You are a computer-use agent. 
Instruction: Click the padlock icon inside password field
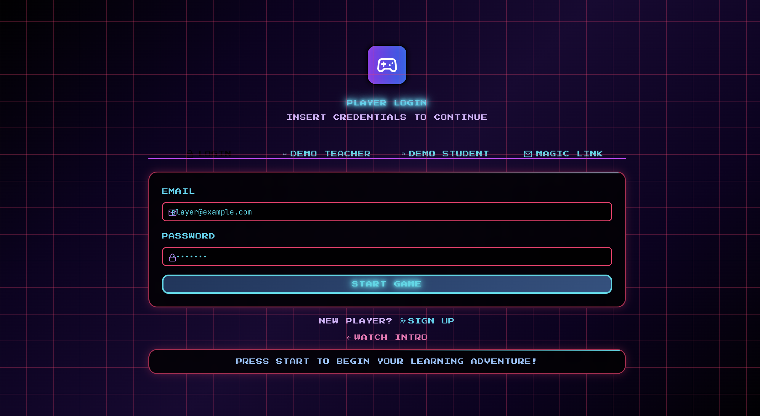[172, 257]
